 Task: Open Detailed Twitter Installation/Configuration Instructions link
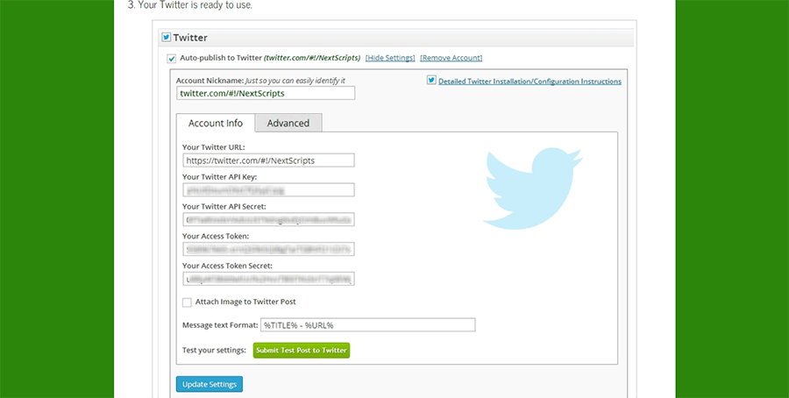coord(530,81)
